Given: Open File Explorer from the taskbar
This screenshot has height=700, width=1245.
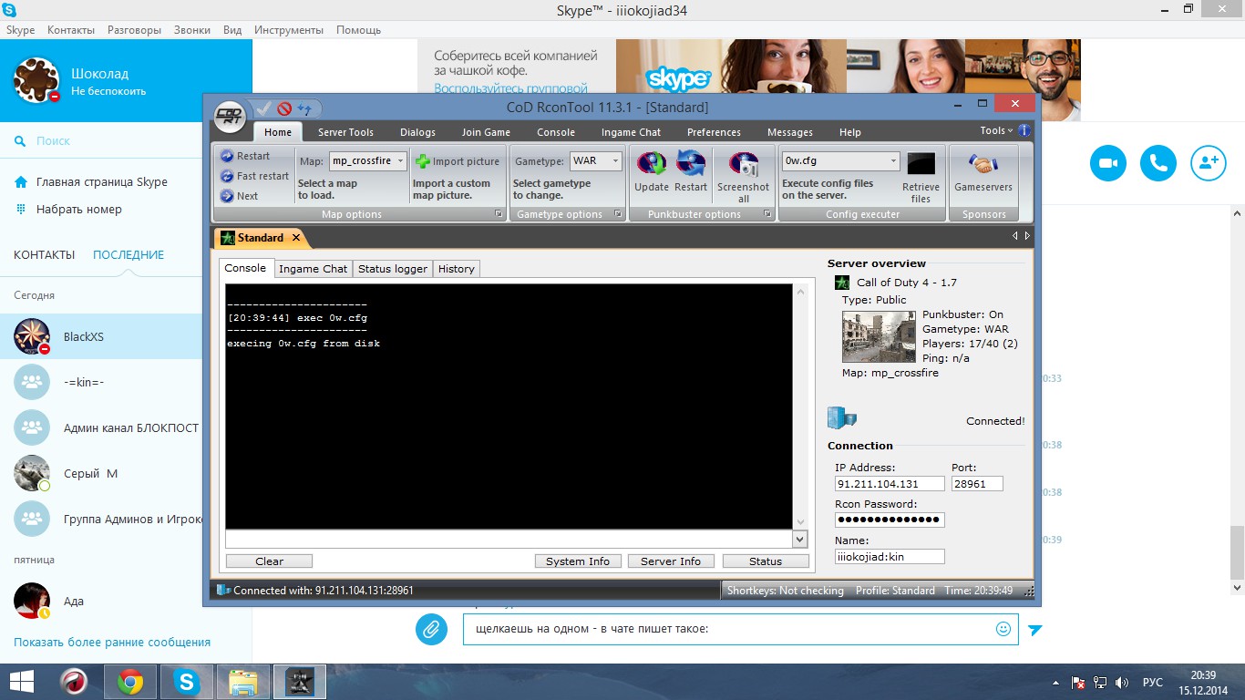Looking at the screenshot, I should tap(243, 682).
